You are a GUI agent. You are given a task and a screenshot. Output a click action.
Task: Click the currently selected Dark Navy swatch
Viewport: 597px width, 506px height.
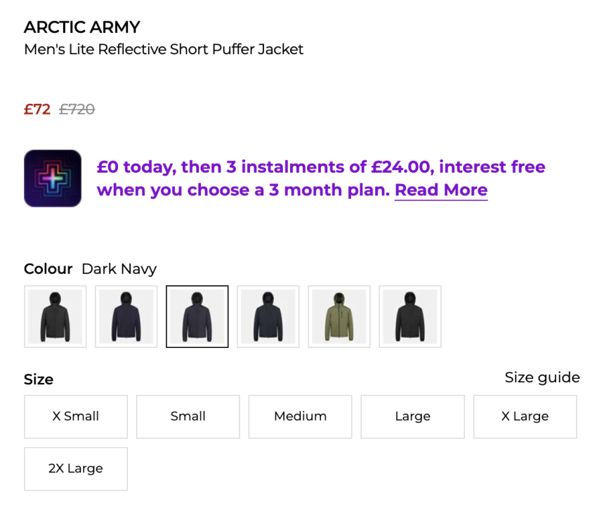click(197, 316)
